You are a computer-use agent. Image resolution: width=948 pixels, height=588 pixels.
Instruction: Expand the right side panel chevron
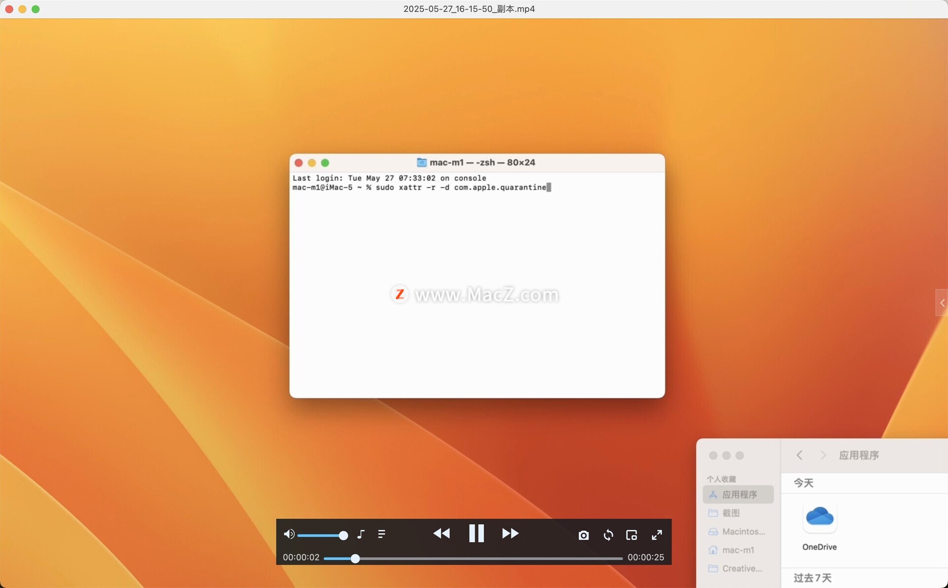point(942,303)
